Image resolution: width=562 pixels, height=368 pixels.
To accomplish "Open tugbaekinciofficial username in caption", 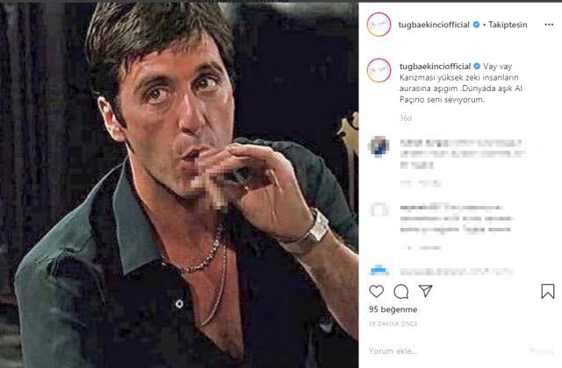I will [x=435, y=66].
